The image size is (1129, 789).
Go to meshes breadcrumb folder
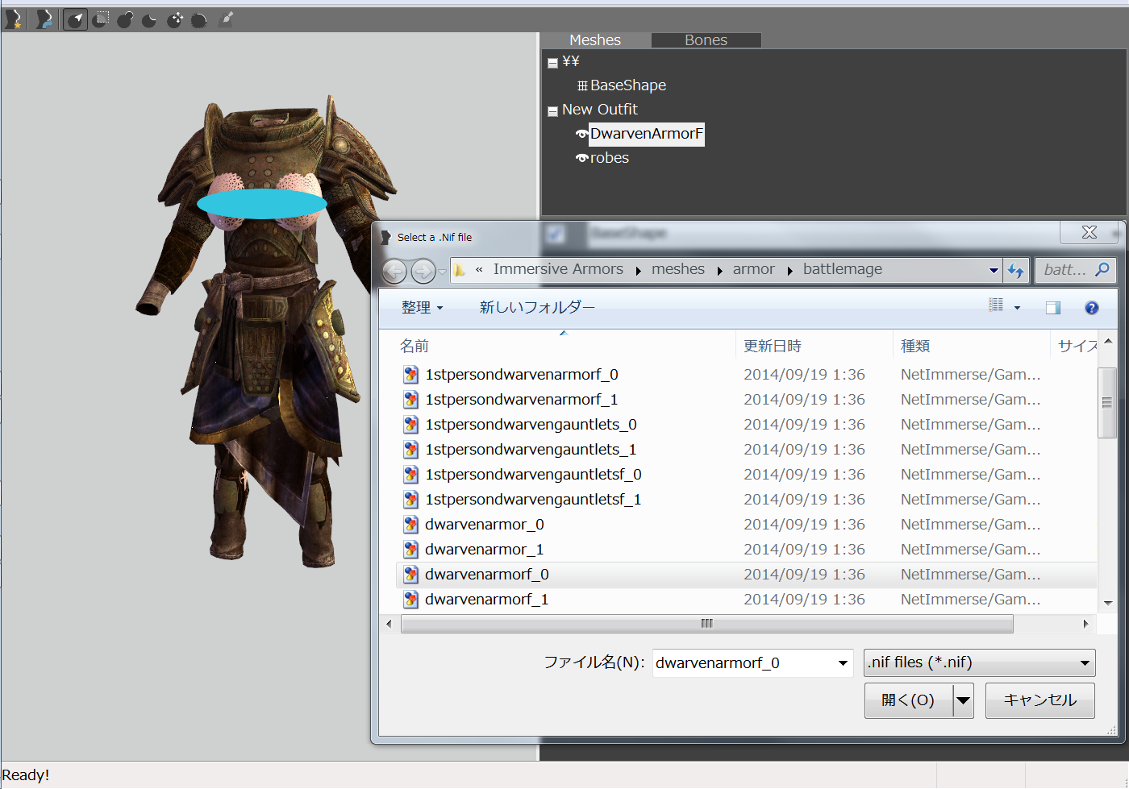point(678,269)
